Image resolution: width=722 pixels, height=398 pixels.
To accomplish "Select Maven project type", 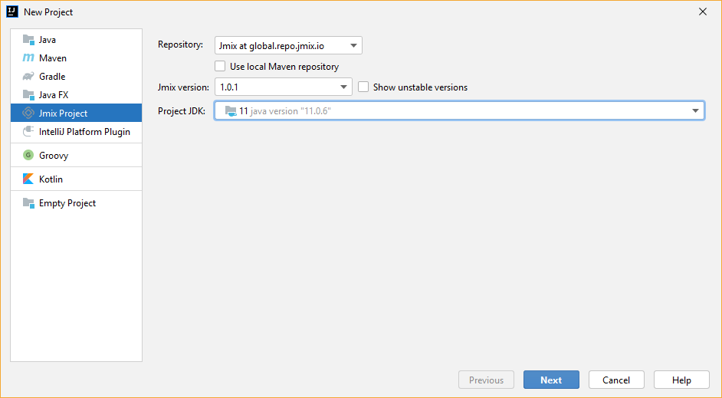I will point(76,58).
